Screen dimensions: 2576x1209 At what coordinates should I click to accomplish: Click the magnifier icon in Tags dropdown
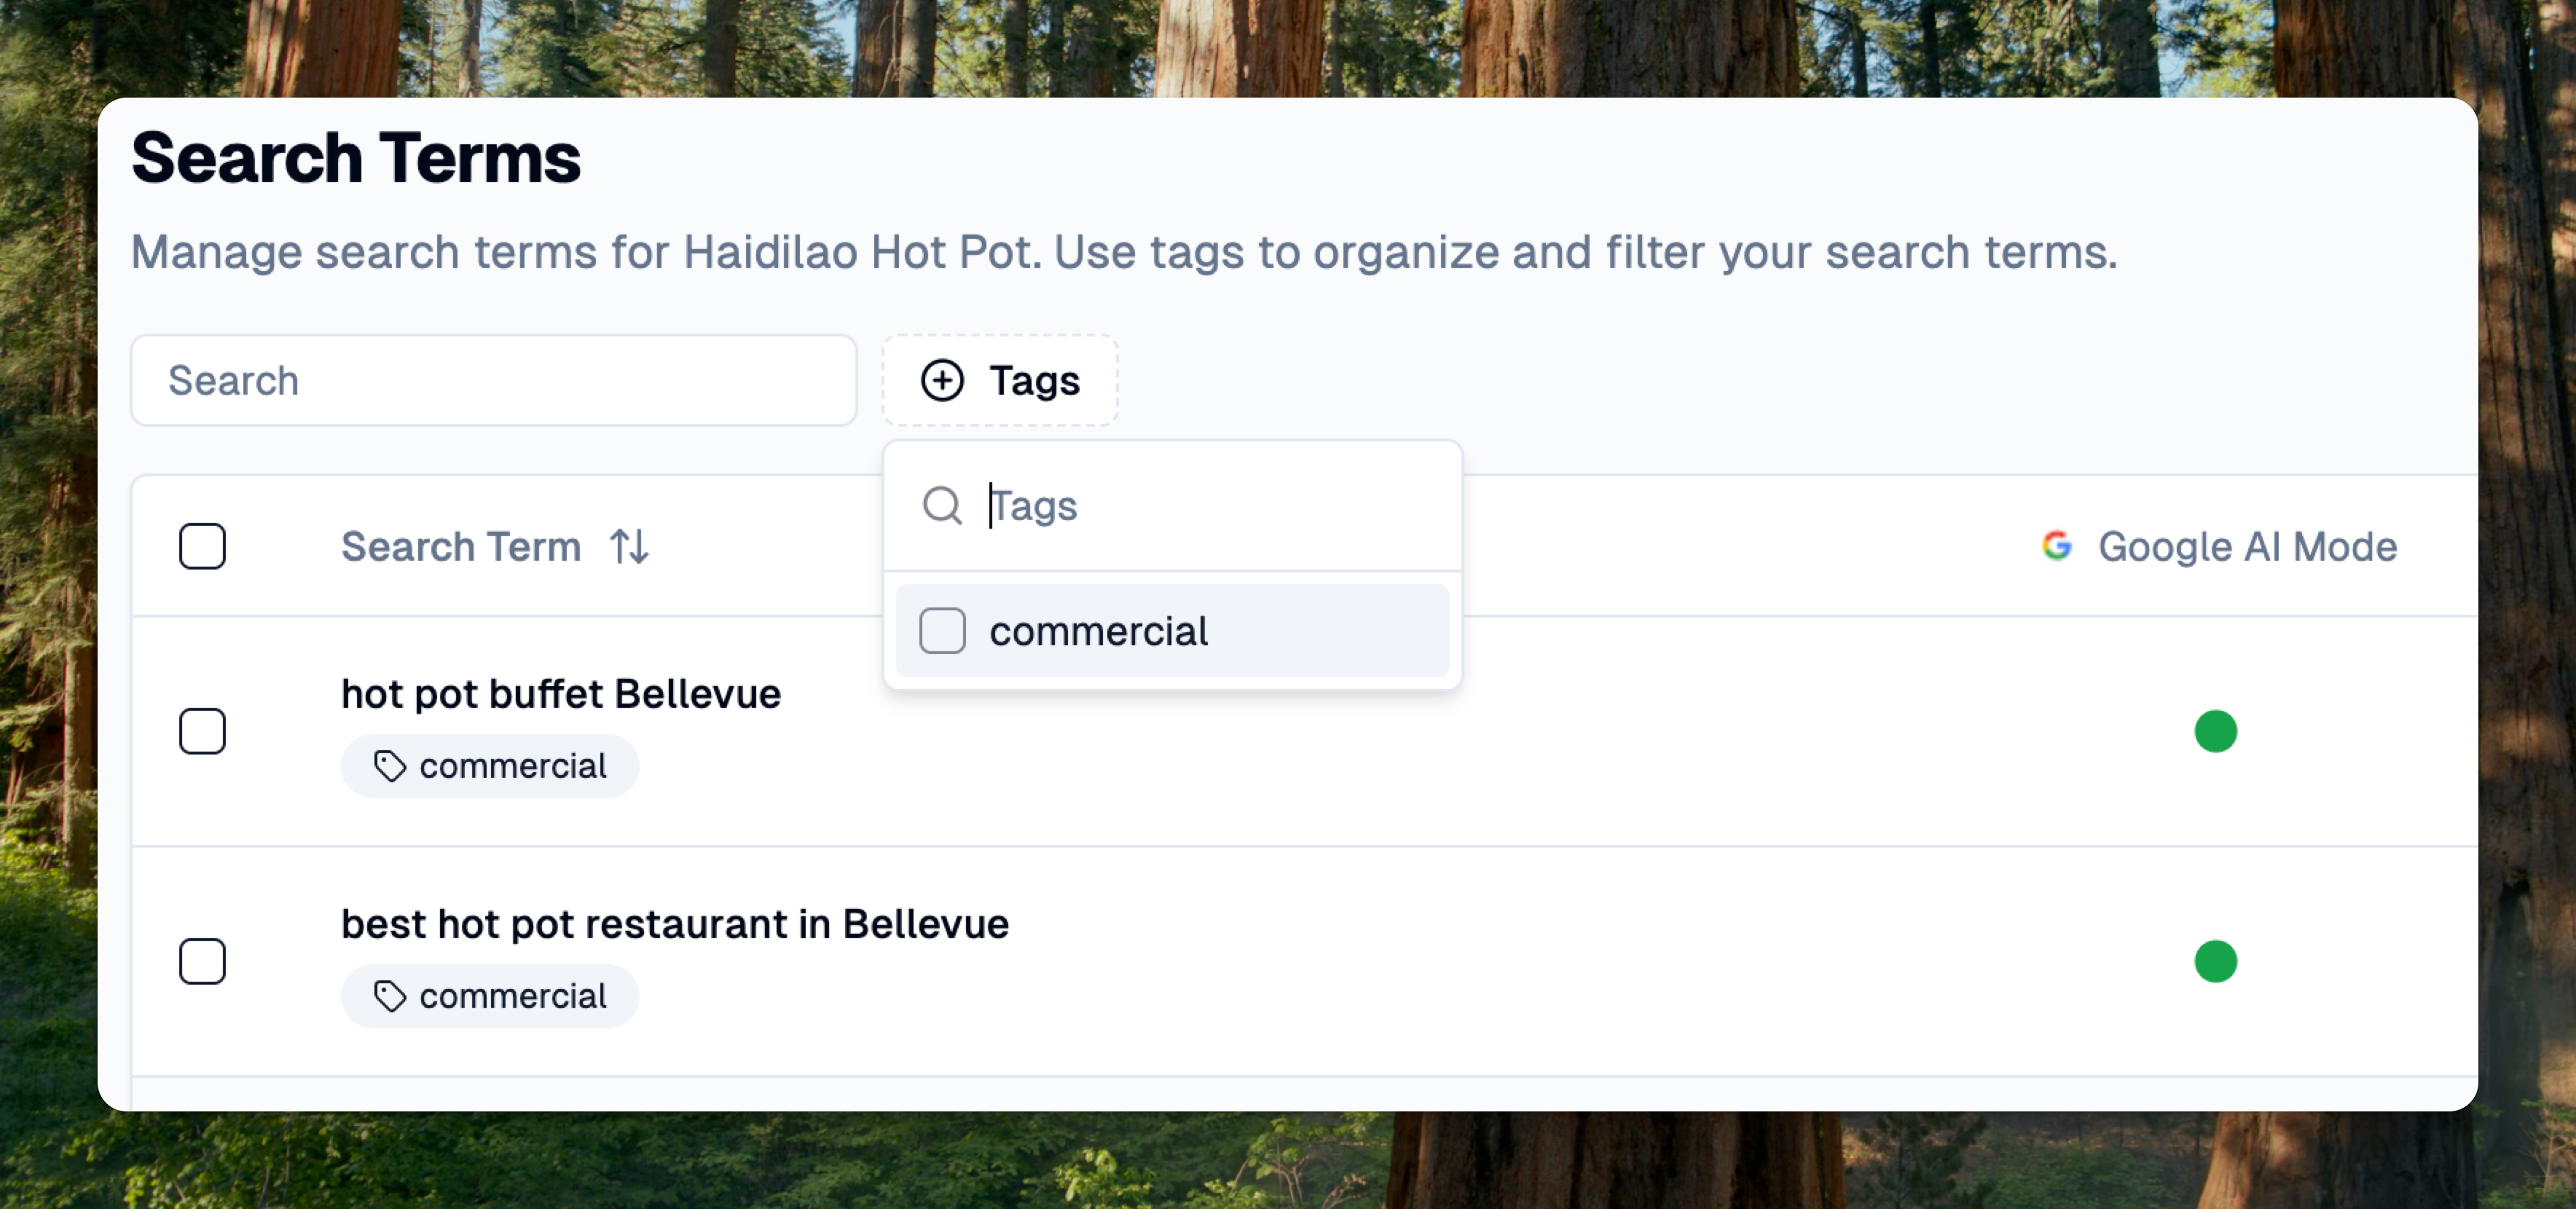click(942, 506)
